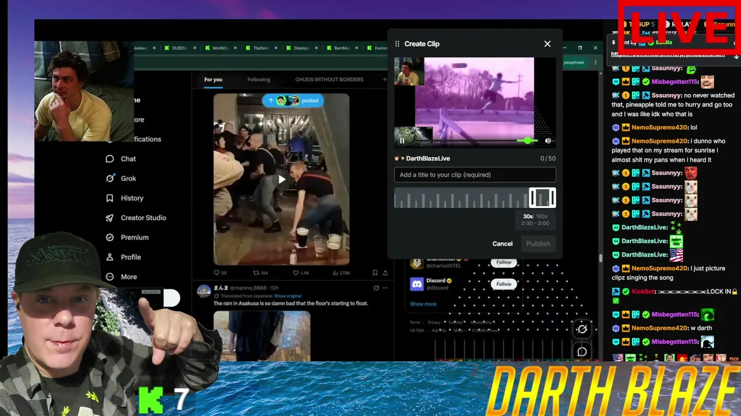741x416 pixels.
Task: Follow the Discord account
Action: (x=504, y=284)
